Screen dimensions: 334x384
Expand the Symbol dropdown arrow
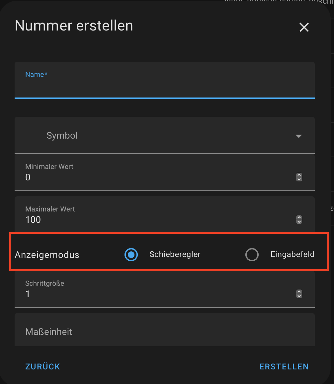tap(299, 136)
